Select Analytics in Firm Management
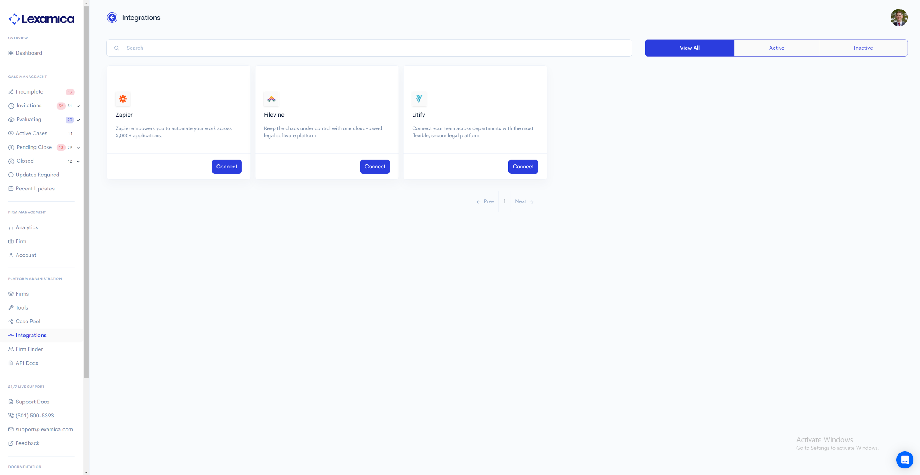 (x=27, y=227)
